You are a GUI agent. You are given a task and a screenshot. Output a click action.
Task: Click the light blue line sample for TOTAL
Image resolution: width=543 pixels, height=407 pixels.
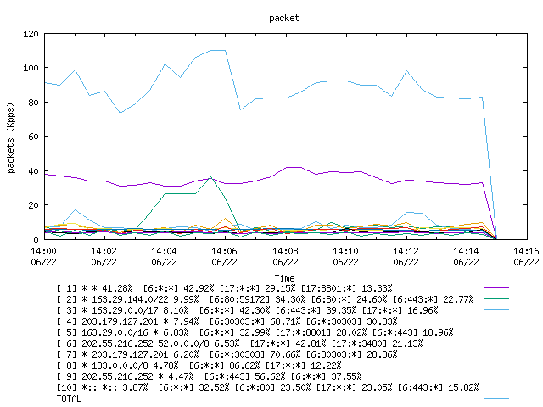pyautogui.click(x=496, y=399)
